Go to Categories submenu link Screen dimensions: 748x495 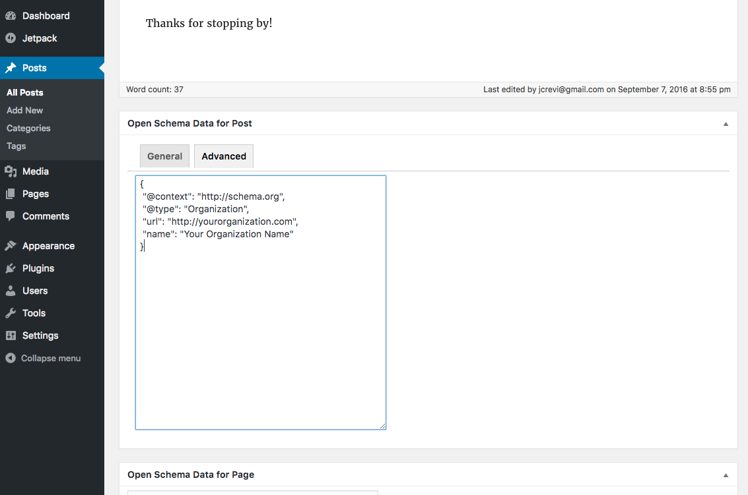point(28,128)
